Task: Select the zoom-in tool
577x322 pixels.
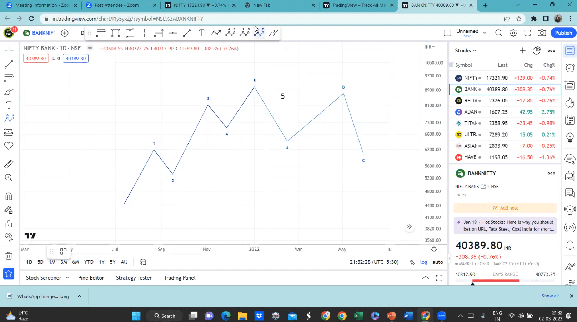Action: click(x=9, y=177)
